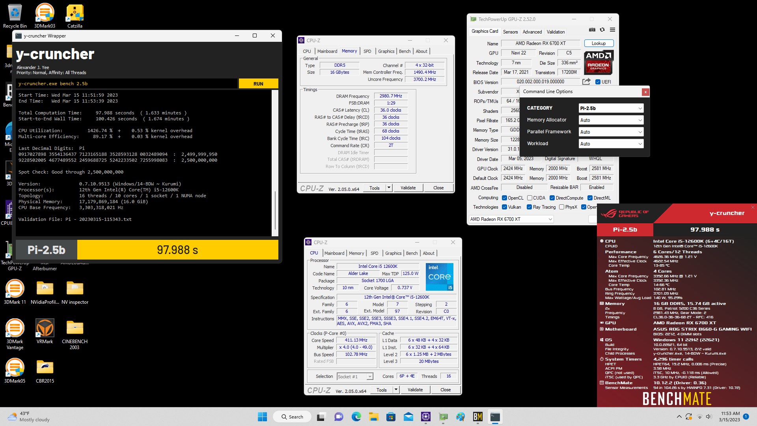Show hidden system tray icons chevron
The width and height of the screenshot is (757, 426).
tap(679, 417)
